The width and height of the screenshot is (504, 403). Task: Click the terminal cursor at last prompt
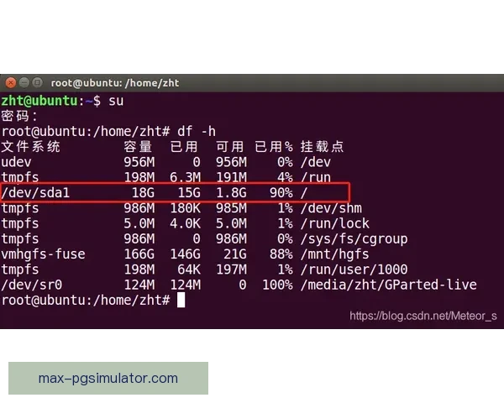(181, 300)
